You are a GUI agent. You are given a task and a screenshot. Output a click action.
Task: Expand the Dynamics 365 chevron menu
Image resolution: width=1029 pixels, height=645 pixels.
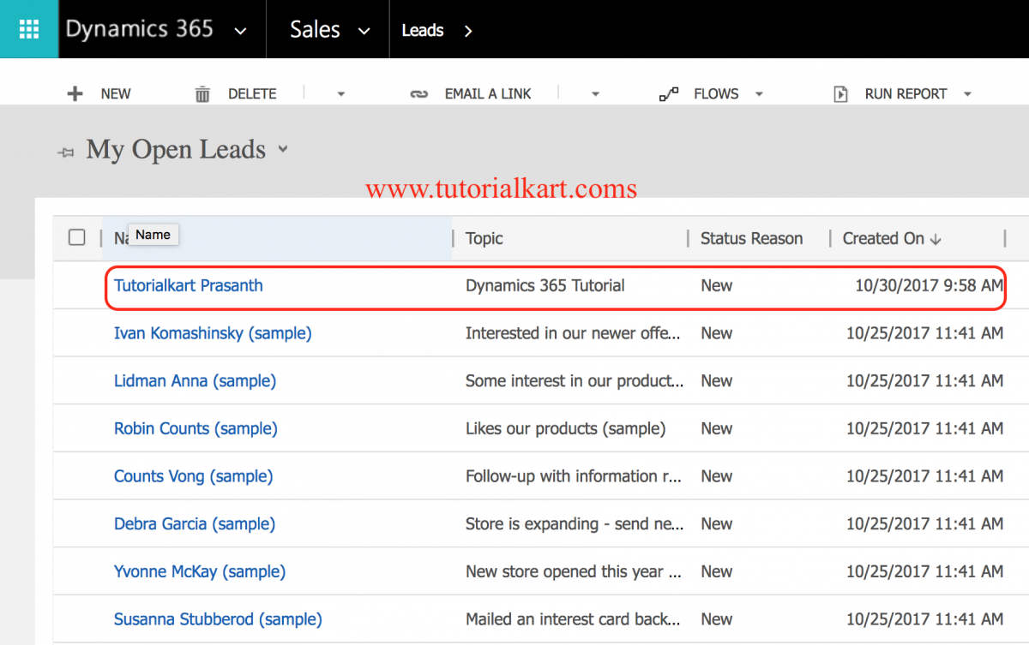pyautogui.click(x=240, y=28)
